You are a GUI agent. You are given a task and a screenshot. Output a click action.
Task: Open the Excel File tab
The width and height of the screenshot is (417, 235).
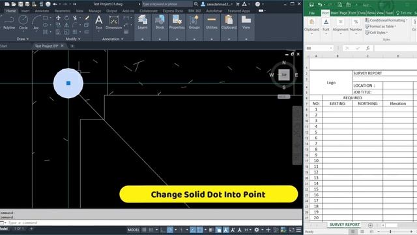(x=311, y=13)
